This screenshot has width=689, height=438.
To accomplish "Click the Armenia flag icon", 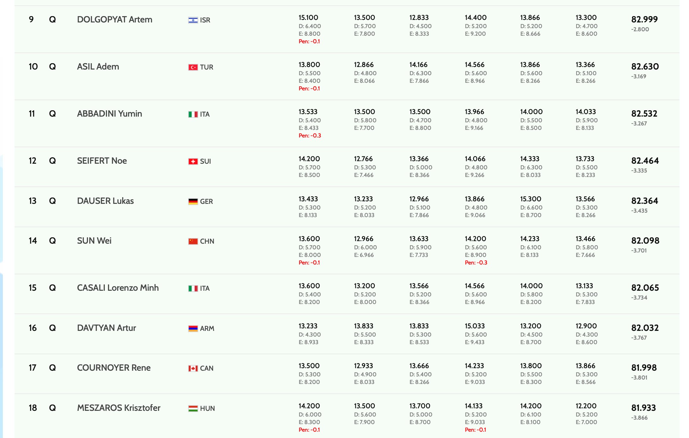I will pos(193,329).
